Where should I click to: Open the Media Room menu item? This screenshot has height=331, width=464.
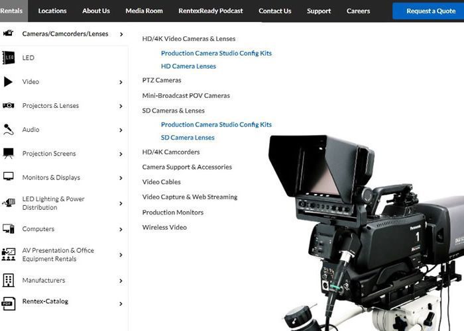(x=144, y=11)
